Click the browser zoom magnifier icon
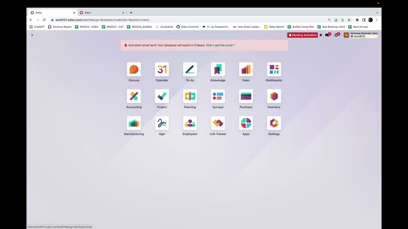 click(329, 20)
